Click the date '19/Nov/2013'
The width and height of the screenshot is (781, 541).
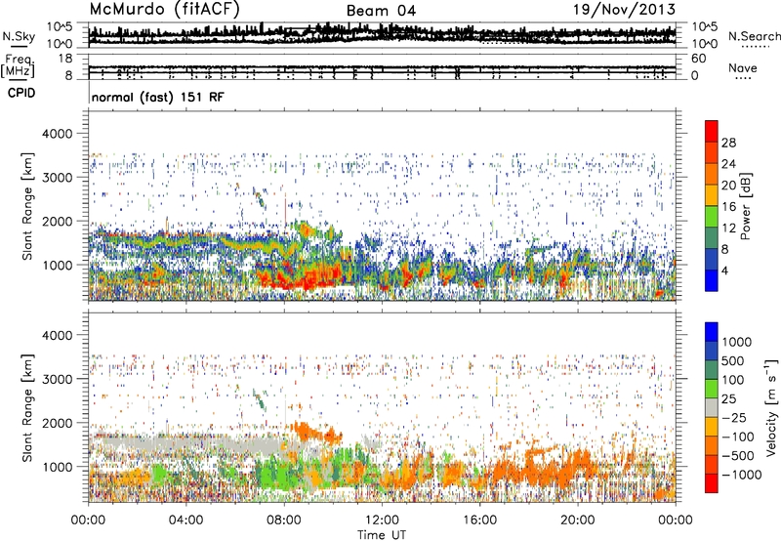tap(624, 9)
